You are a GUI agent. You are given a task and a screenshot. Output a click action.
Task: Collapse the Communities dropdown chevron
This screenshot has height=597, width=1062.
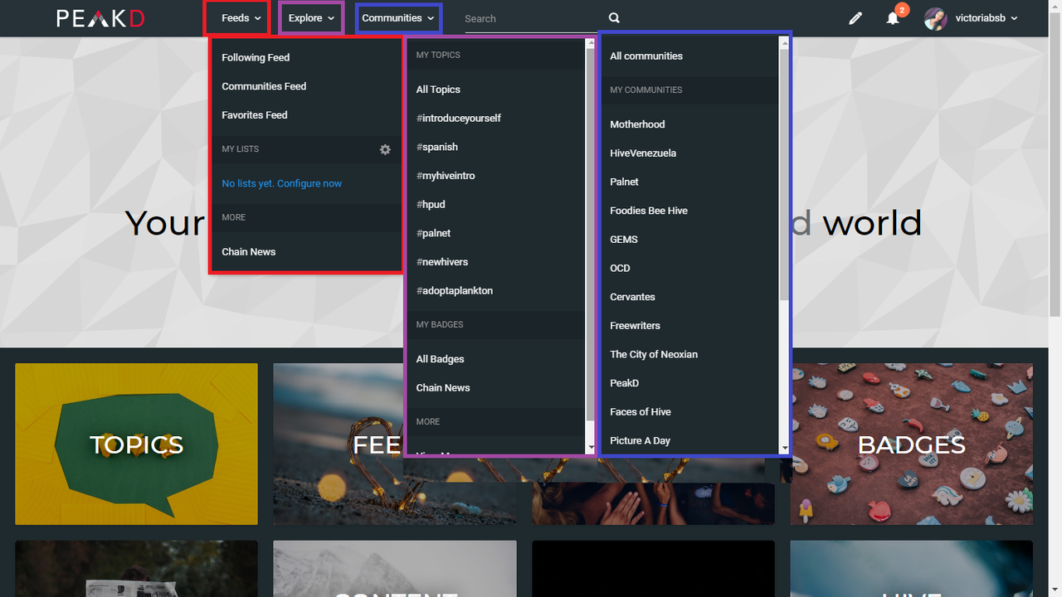(430, 17)
